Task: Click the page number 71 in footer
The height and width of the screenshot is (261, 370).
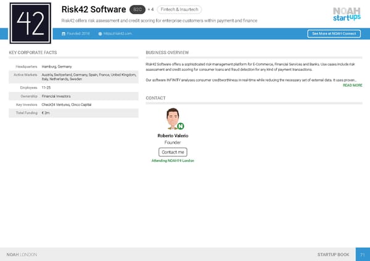Action: coord(363,254)
